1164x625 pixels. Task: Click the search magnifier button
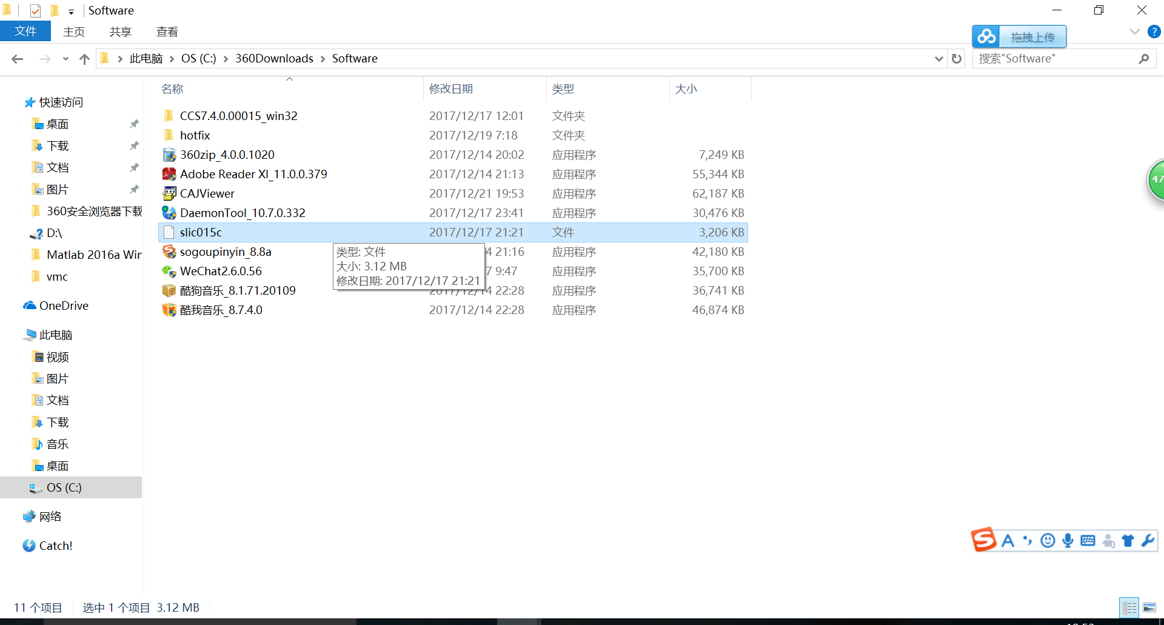tap(1144, 59)
